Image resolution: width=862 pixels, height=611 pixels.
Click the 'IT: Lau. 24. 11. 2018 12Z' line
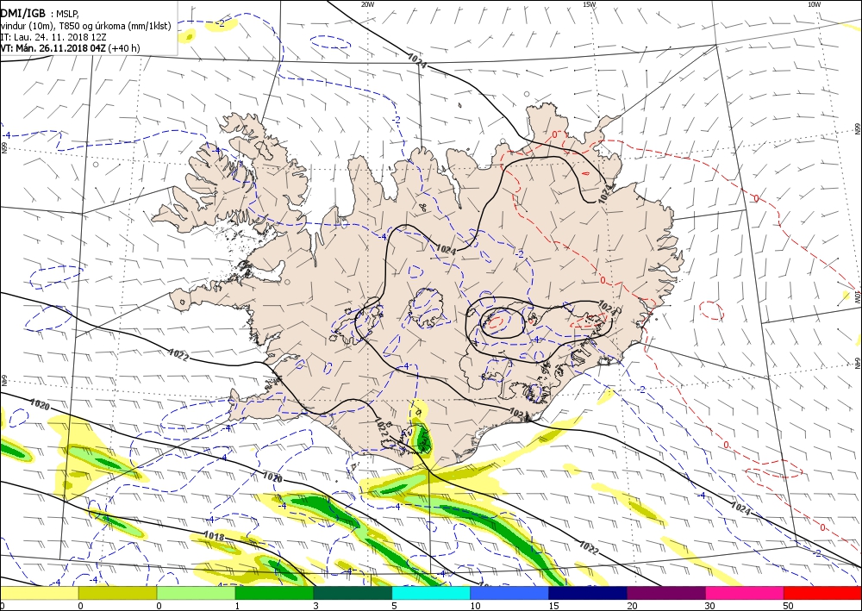point(53,37)
